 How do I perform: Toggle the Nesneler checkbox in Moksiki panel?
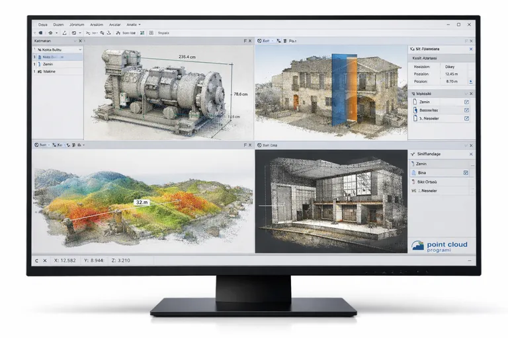466,118
